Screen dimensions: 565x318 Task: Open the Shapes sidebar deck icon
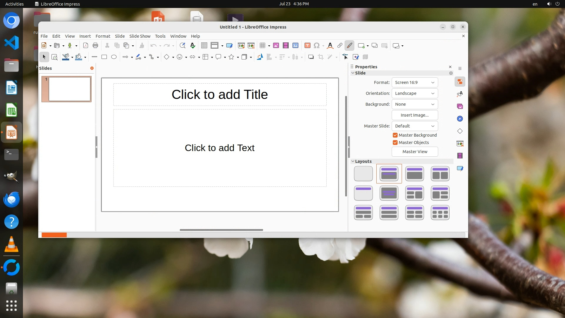pos(460,131)
